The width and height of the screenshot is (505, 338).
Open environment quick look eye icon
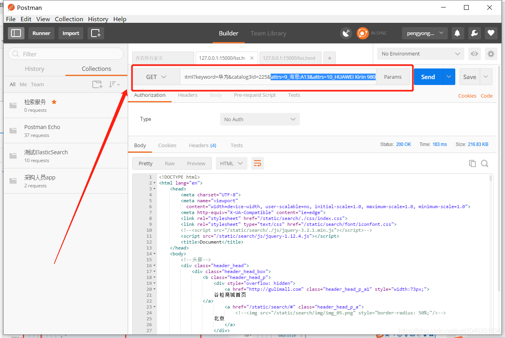coord(474,54)
